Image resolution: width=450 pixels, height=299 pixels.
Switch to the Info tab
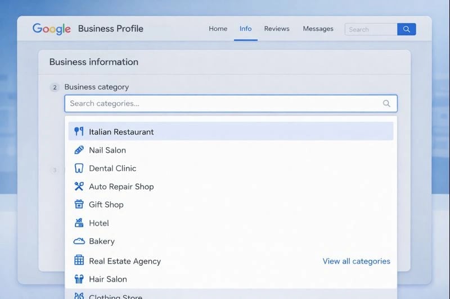(x=246, y=29)
